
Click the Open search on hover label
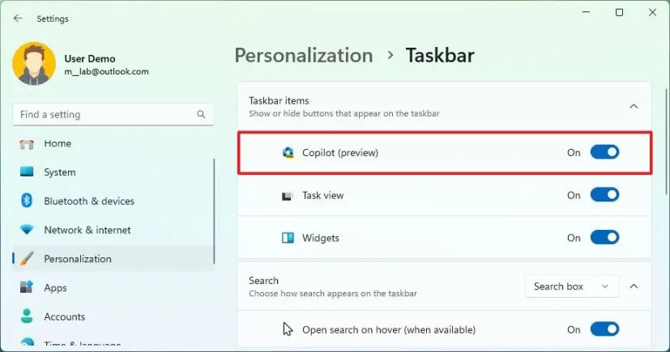[x=389, y=330]
